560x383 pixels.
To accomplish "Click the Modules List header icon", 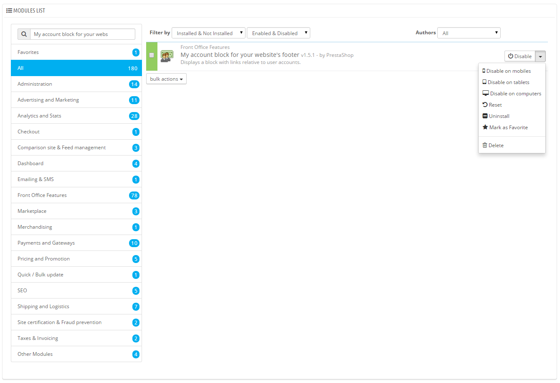I will point(9,10).
